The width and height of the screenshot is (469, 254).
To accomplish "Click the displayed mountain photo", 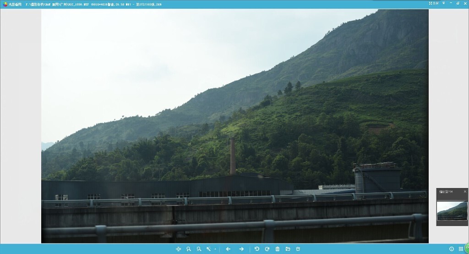I will [x=235, y=126].
